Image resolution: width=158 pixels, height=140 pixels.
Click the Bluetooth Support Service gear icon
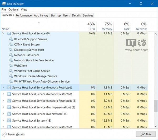click(x=11, y=39)
